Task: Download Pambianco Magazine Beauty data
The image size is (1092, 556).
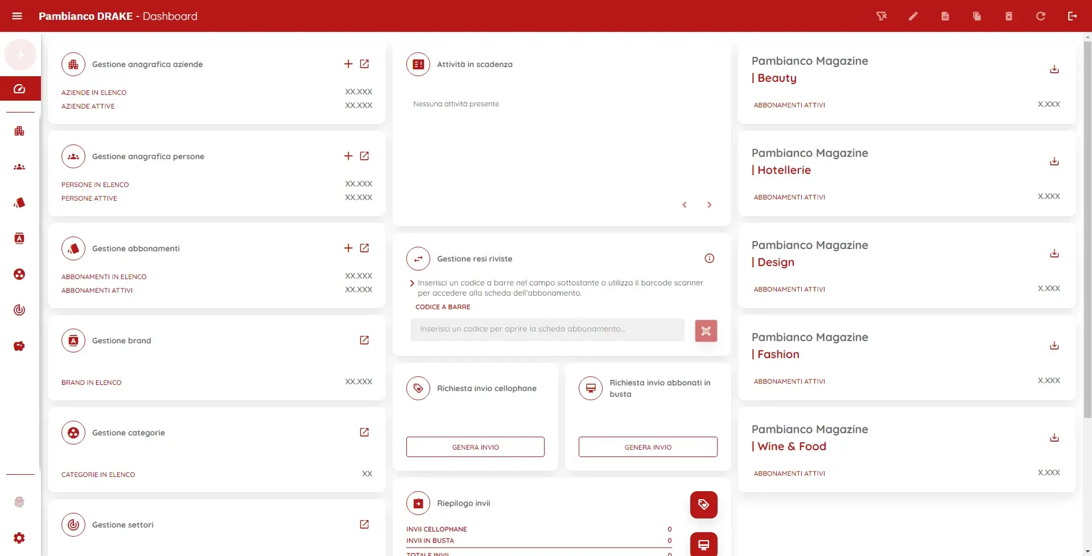Action: tap(1054, 69)
